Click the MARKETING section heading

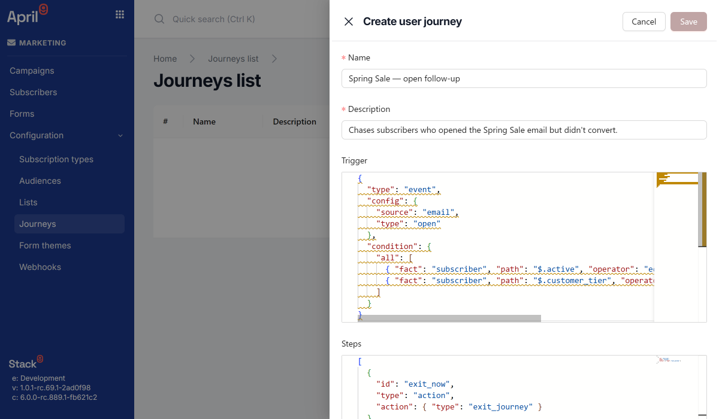[x=43, y=43]
